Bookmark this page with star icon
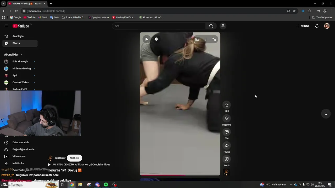 point(294,11)
